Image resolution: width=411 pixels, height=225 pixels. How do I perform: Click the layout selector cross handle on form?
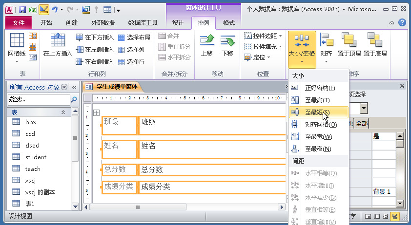[x=97, y=113]
